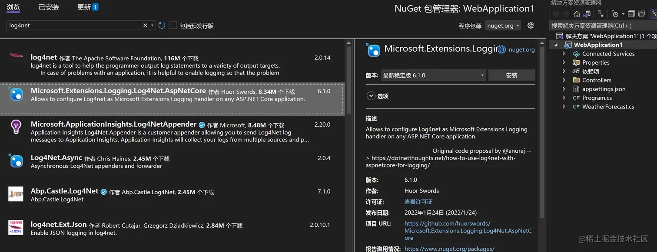Screen dimensions: 657x252
Task: Open the clock filter dropdown arrow
Action: [623, 14]
